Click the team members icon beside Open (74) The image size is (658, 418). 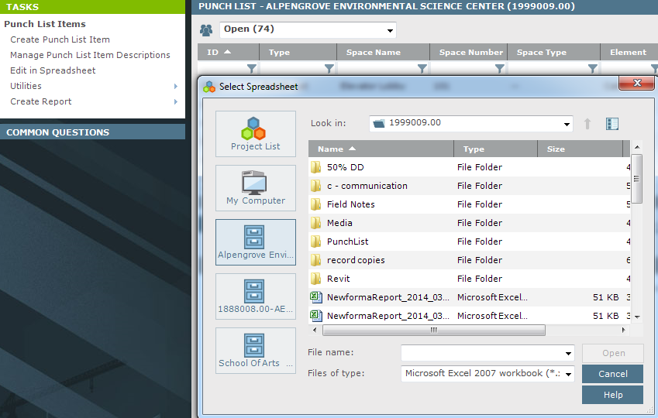(206, 29)
